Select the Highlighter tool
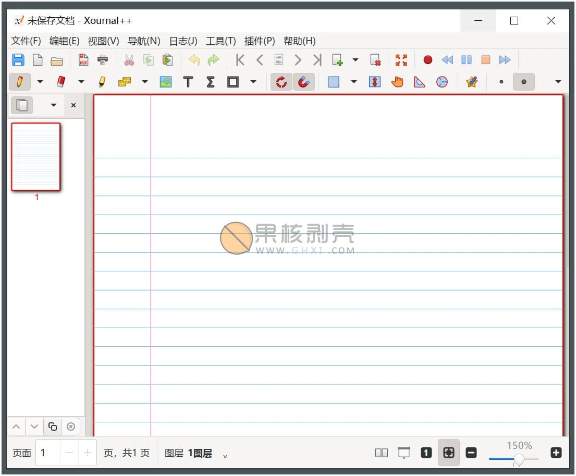 point(101,82)
